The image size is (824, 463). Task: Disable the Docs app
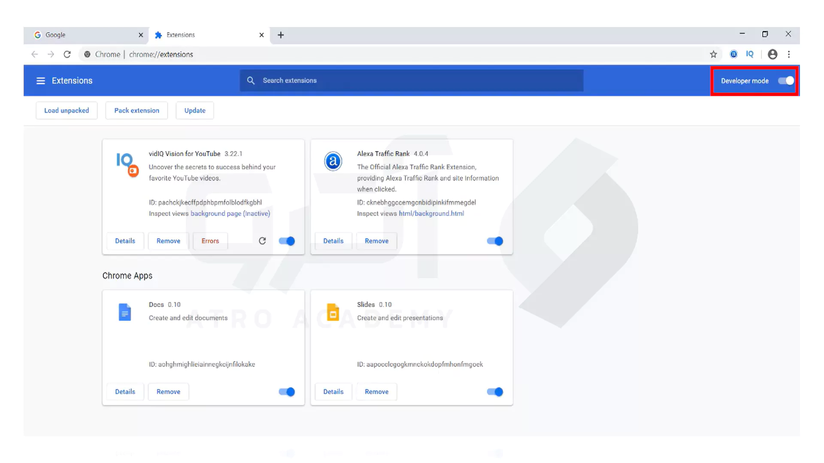287,392
